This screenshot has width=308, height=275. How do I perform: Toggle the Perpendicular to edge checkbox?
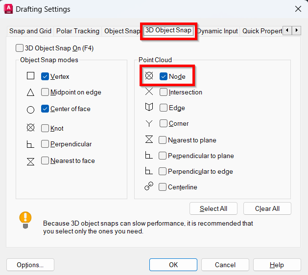pos(163,171)
